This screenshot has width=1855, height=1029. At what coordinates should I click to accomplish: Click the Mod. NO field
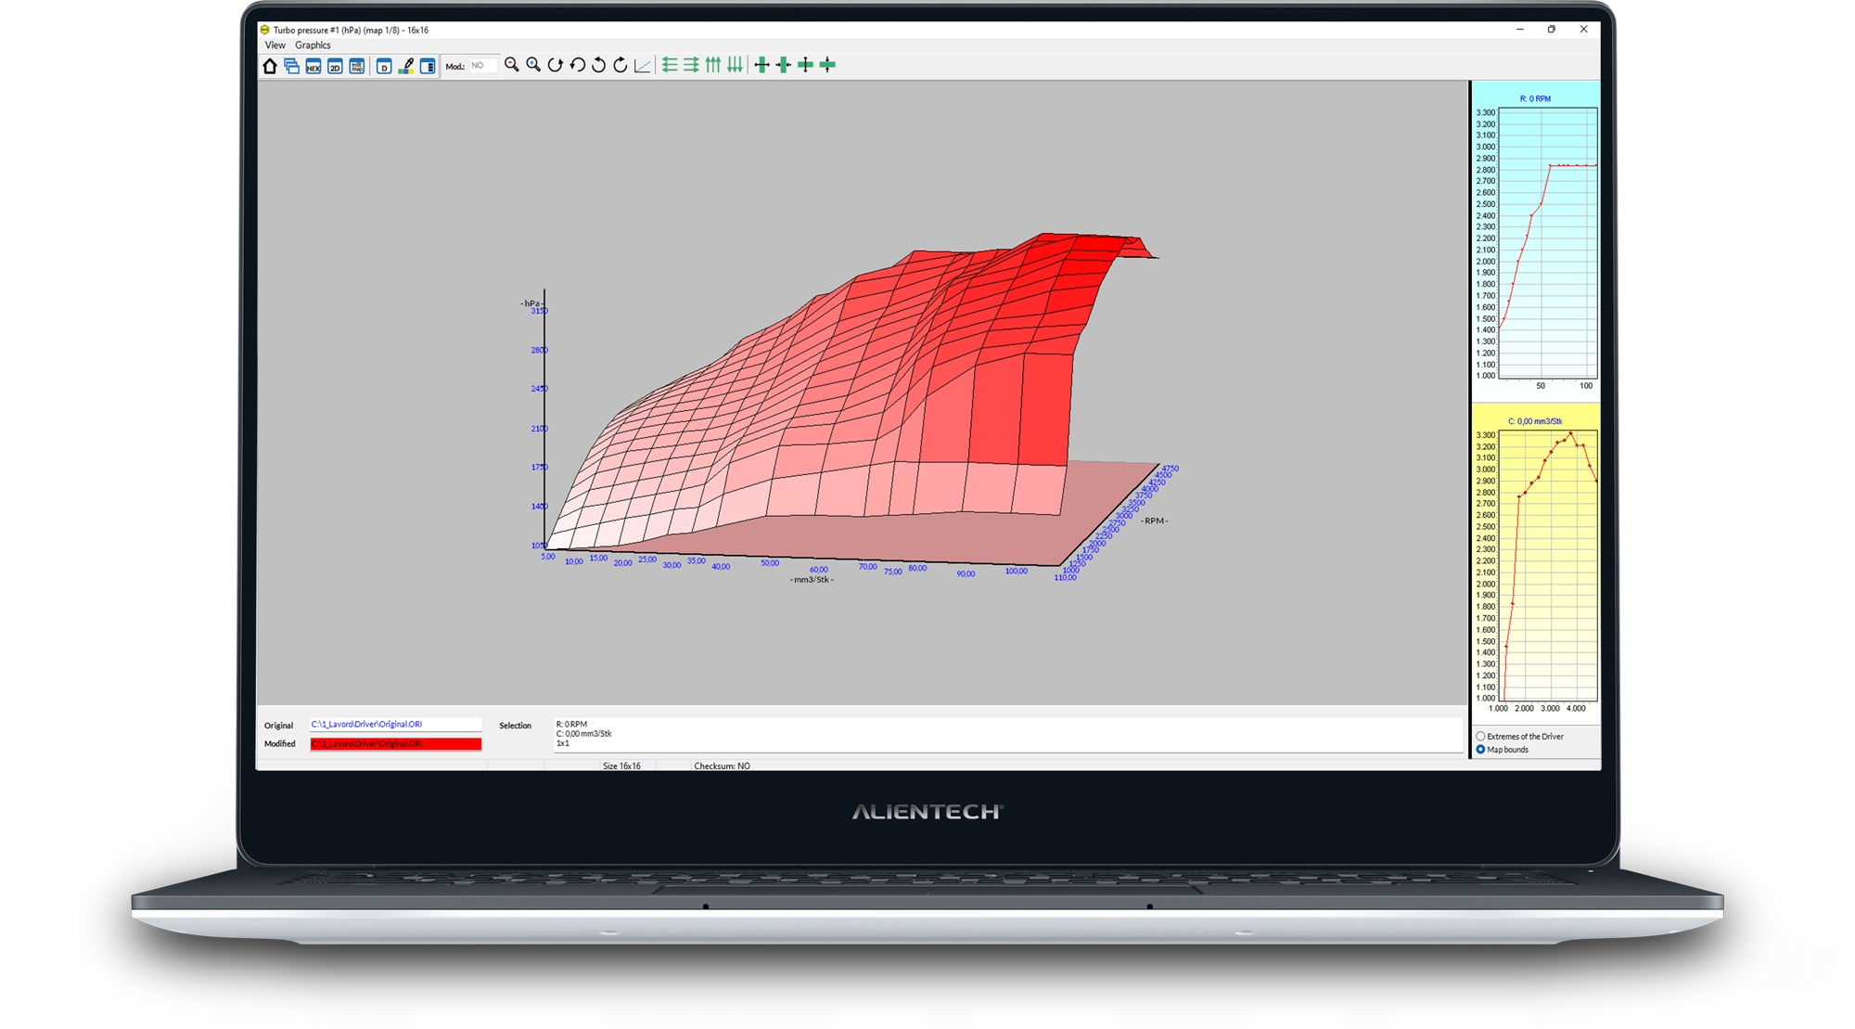click(x=483, y=66)
